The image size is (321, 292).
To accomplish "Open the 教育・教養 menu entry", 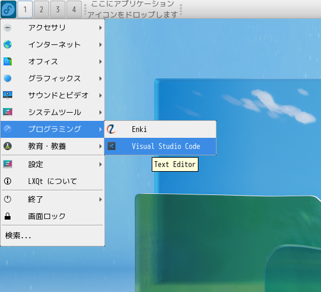I will [53, 146].
